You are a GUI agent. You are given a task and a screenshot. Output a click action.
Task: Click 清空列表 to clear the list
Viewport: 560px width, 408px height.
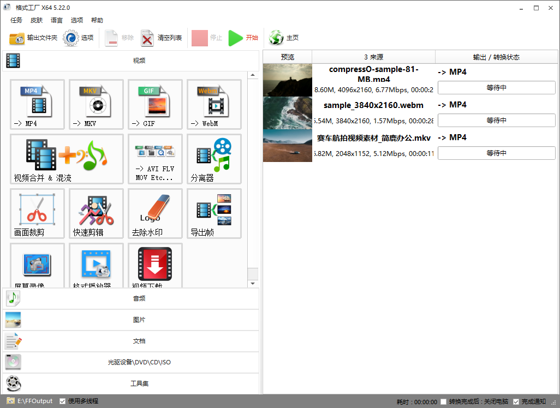pos(162,38)
